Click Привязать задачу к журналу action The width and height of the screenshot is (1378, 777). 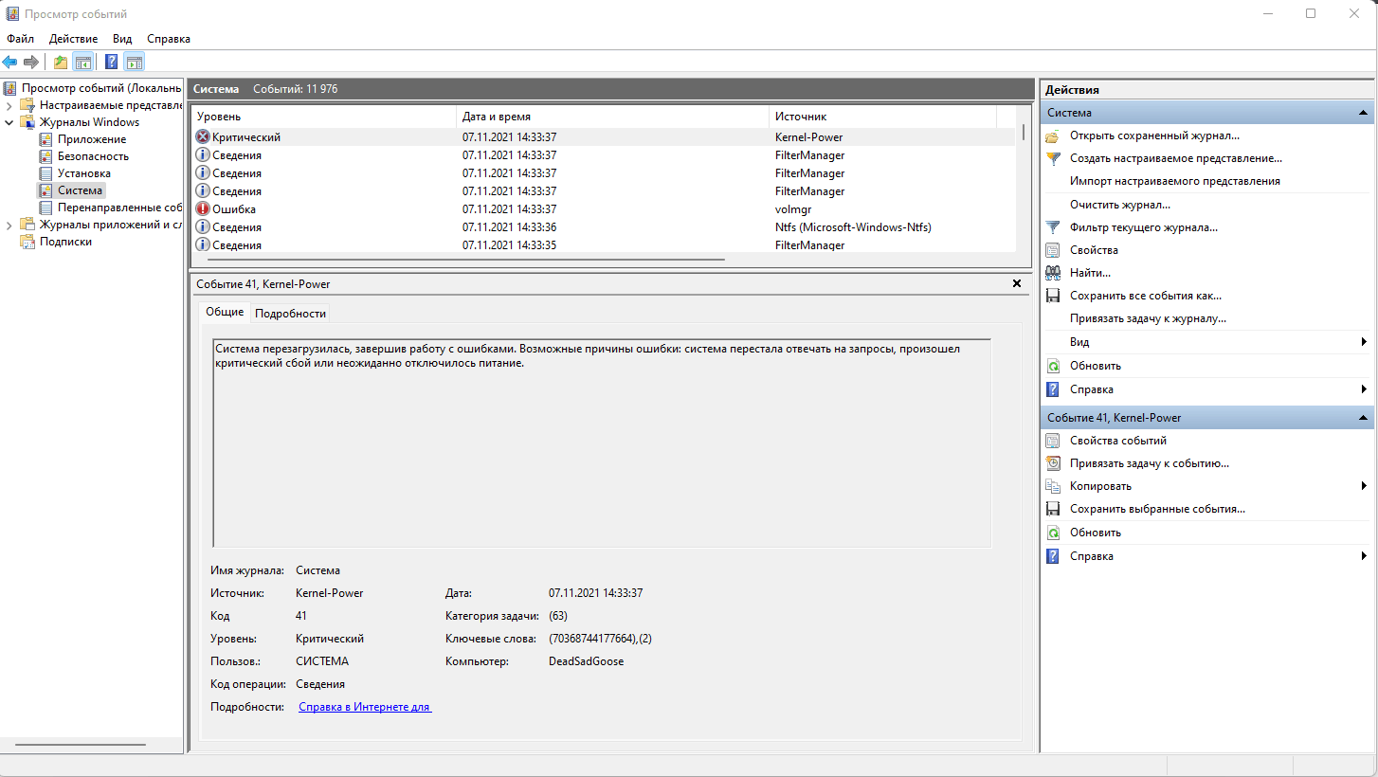[1148, 318]
